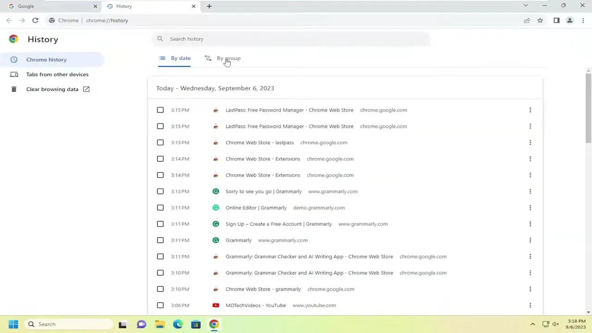This screenshot has height=333, width=592.
Task: Click the Search history field
Action: tap(291, 39)
